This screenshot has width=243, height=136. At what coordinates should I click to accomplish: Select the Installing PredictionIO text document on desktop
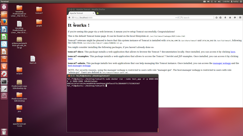point(19,27)
